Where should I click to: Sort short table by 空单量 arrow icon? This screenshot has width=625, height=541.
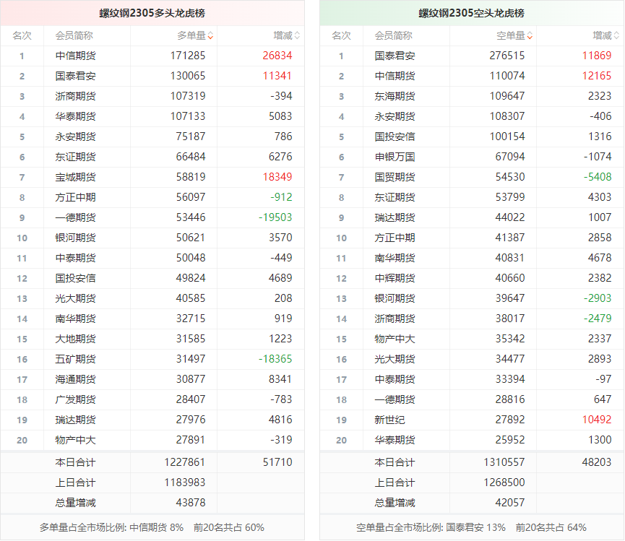point(530,35)
